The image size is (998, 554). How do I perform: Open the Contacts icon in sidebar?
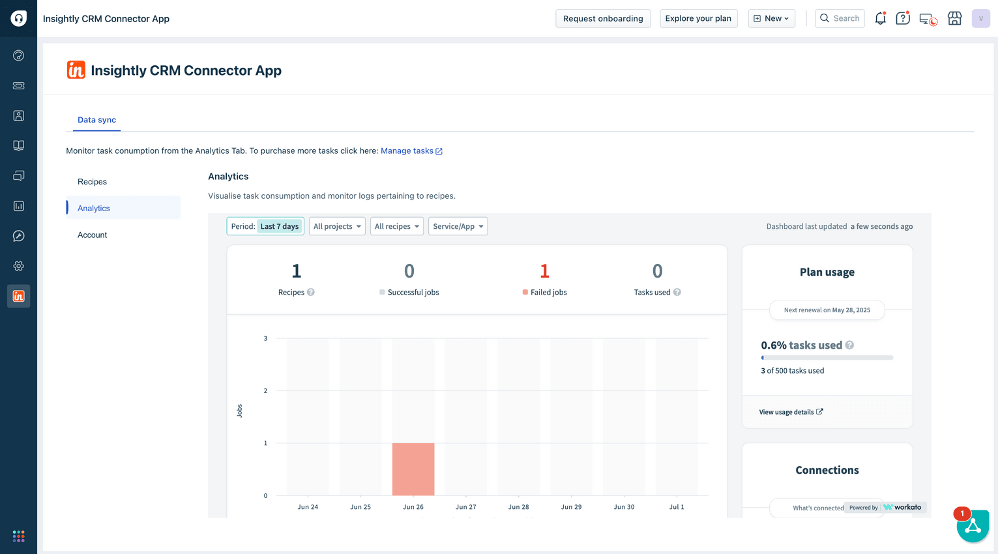[18, 115]
